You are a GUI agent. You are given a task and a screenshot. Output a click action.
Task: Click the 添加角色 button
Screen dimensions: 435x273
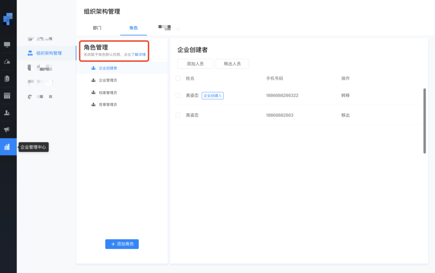[x=122, y=244]
